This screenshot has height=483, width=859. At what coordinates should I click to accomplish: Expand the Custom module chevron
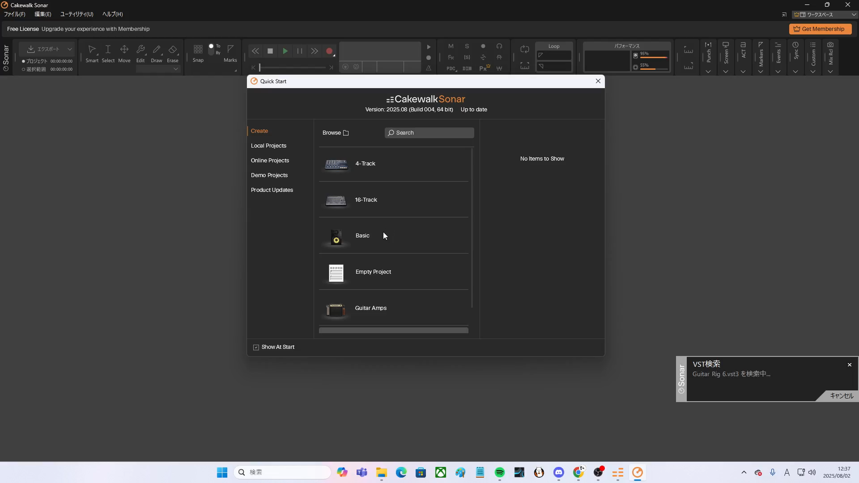(813, 72)
